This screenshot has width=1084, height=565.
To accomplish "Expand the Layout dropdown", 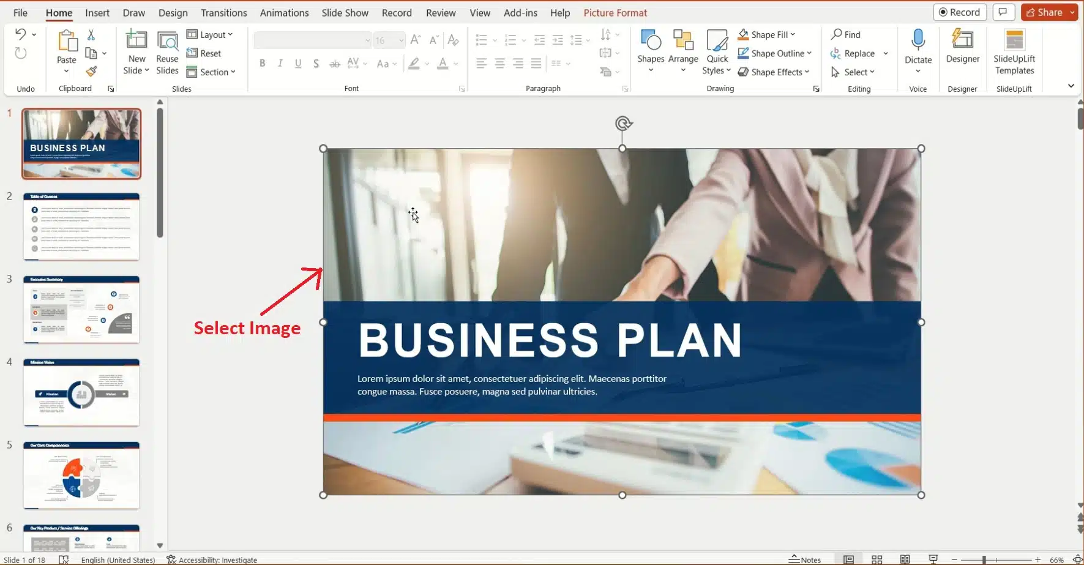I will pyautogui.click(x=210, y=35).
